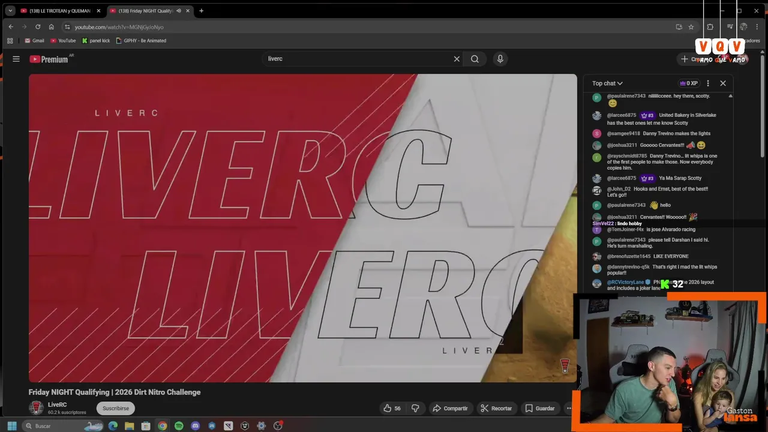Subscribe to LiveRC with Suscribirse
The image size is (768, 432).
[x=116, y=408]
